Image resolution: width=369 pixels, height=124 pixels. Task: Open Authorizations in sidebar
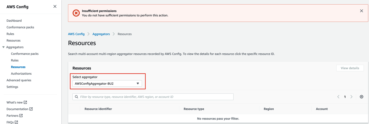21,73
